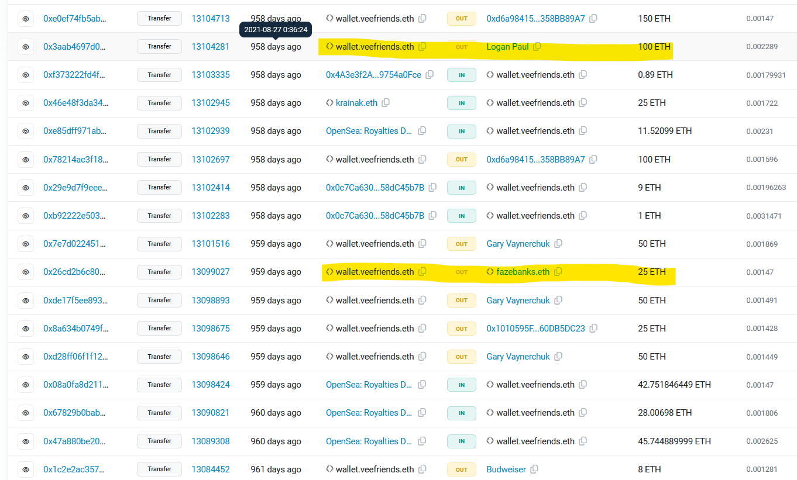Open address 0x1010595F...60DB5DC23
The image size is (797, 480).
(x=535, y=329)
